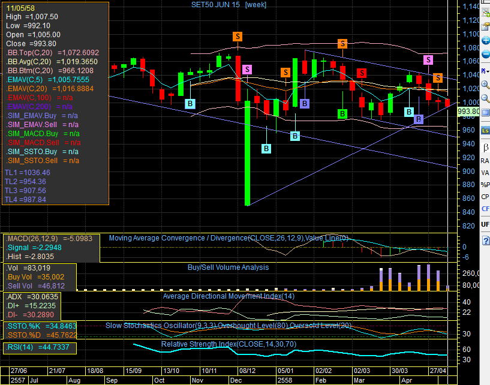Open the help question mark icon

point(486,240)
